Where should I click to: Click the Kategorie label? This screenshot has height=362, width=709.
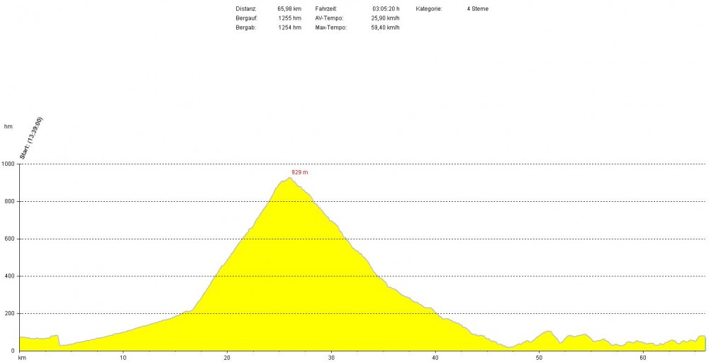(429, 9)
